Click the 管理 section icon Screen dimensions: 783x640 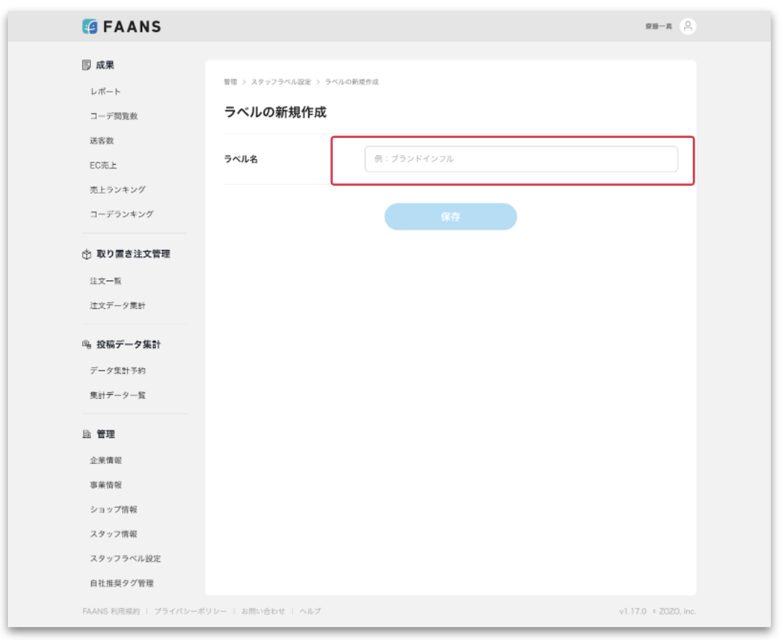(x=87, y=434)
